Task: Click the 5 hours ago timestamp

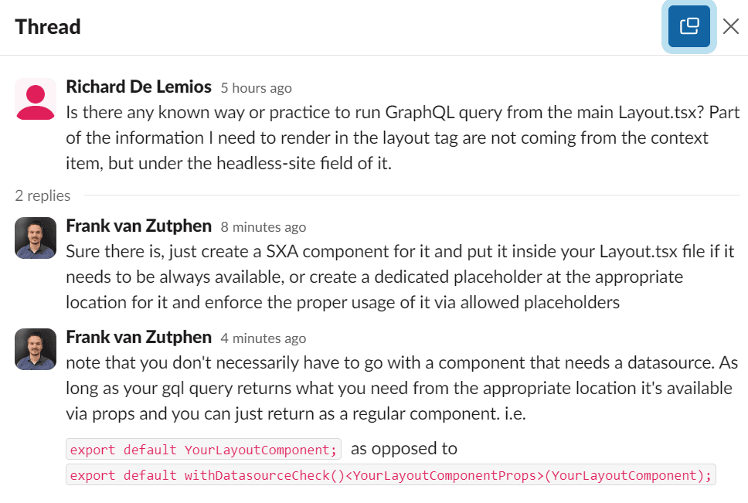Action: 257,88
